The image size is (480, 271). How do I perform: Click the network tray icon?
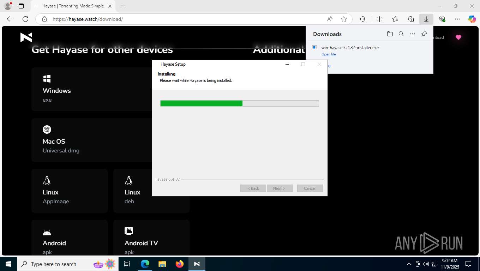click(434, 264)
